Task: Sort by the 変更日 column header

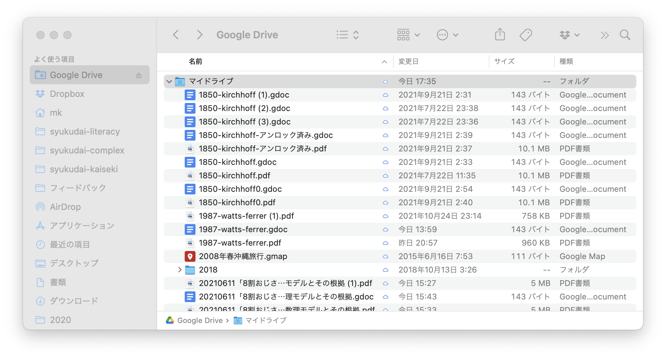Action: tap(408, 61)
